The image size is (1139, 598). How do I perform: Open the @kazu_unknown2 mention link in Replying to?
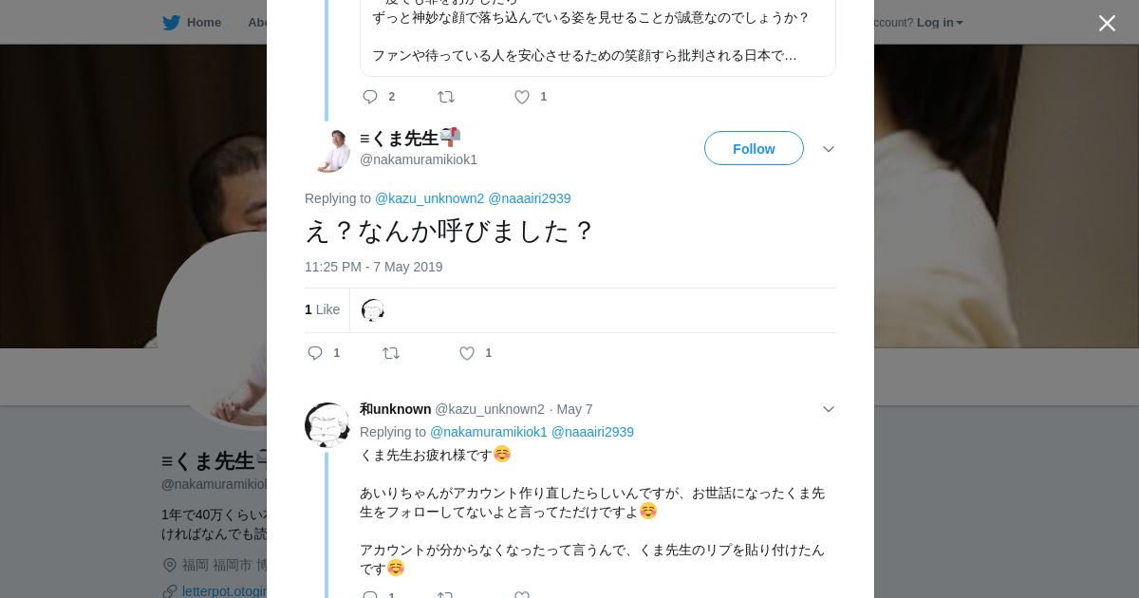coord(429,198)
